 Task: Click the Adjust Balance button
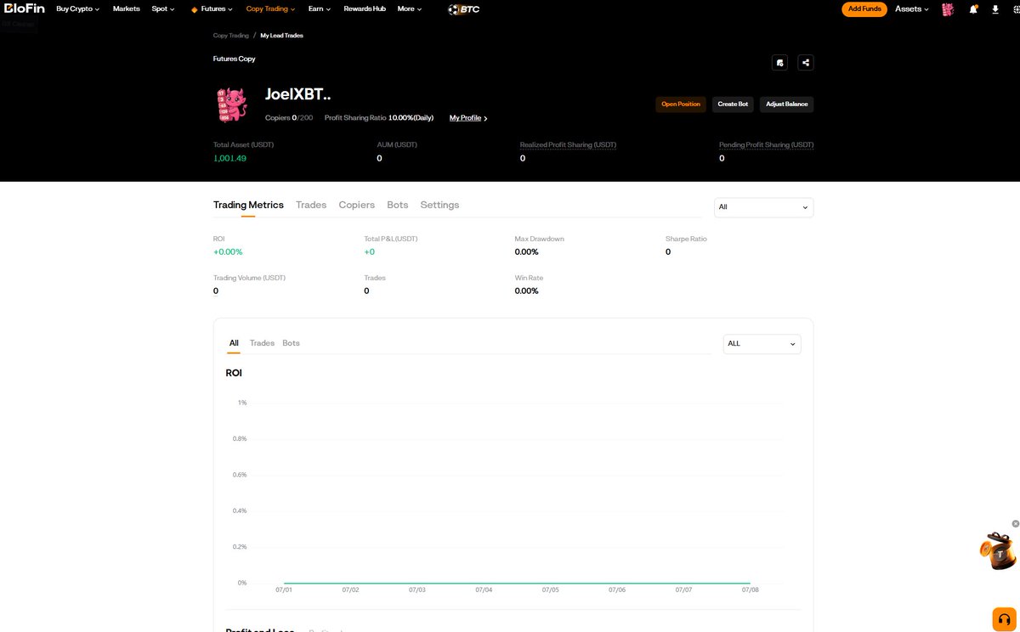click(x=787, y=104)
